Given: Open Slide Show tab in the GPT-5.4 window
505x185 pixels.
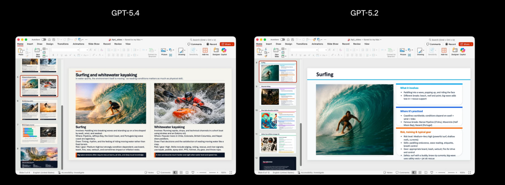Looking at the screenshot, I should [94, 44].
